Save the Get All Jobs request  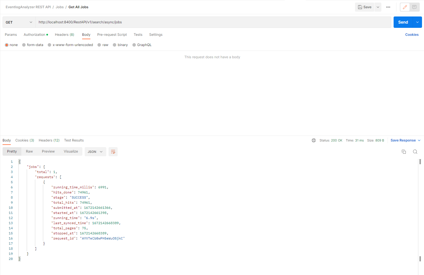(364, 7)
